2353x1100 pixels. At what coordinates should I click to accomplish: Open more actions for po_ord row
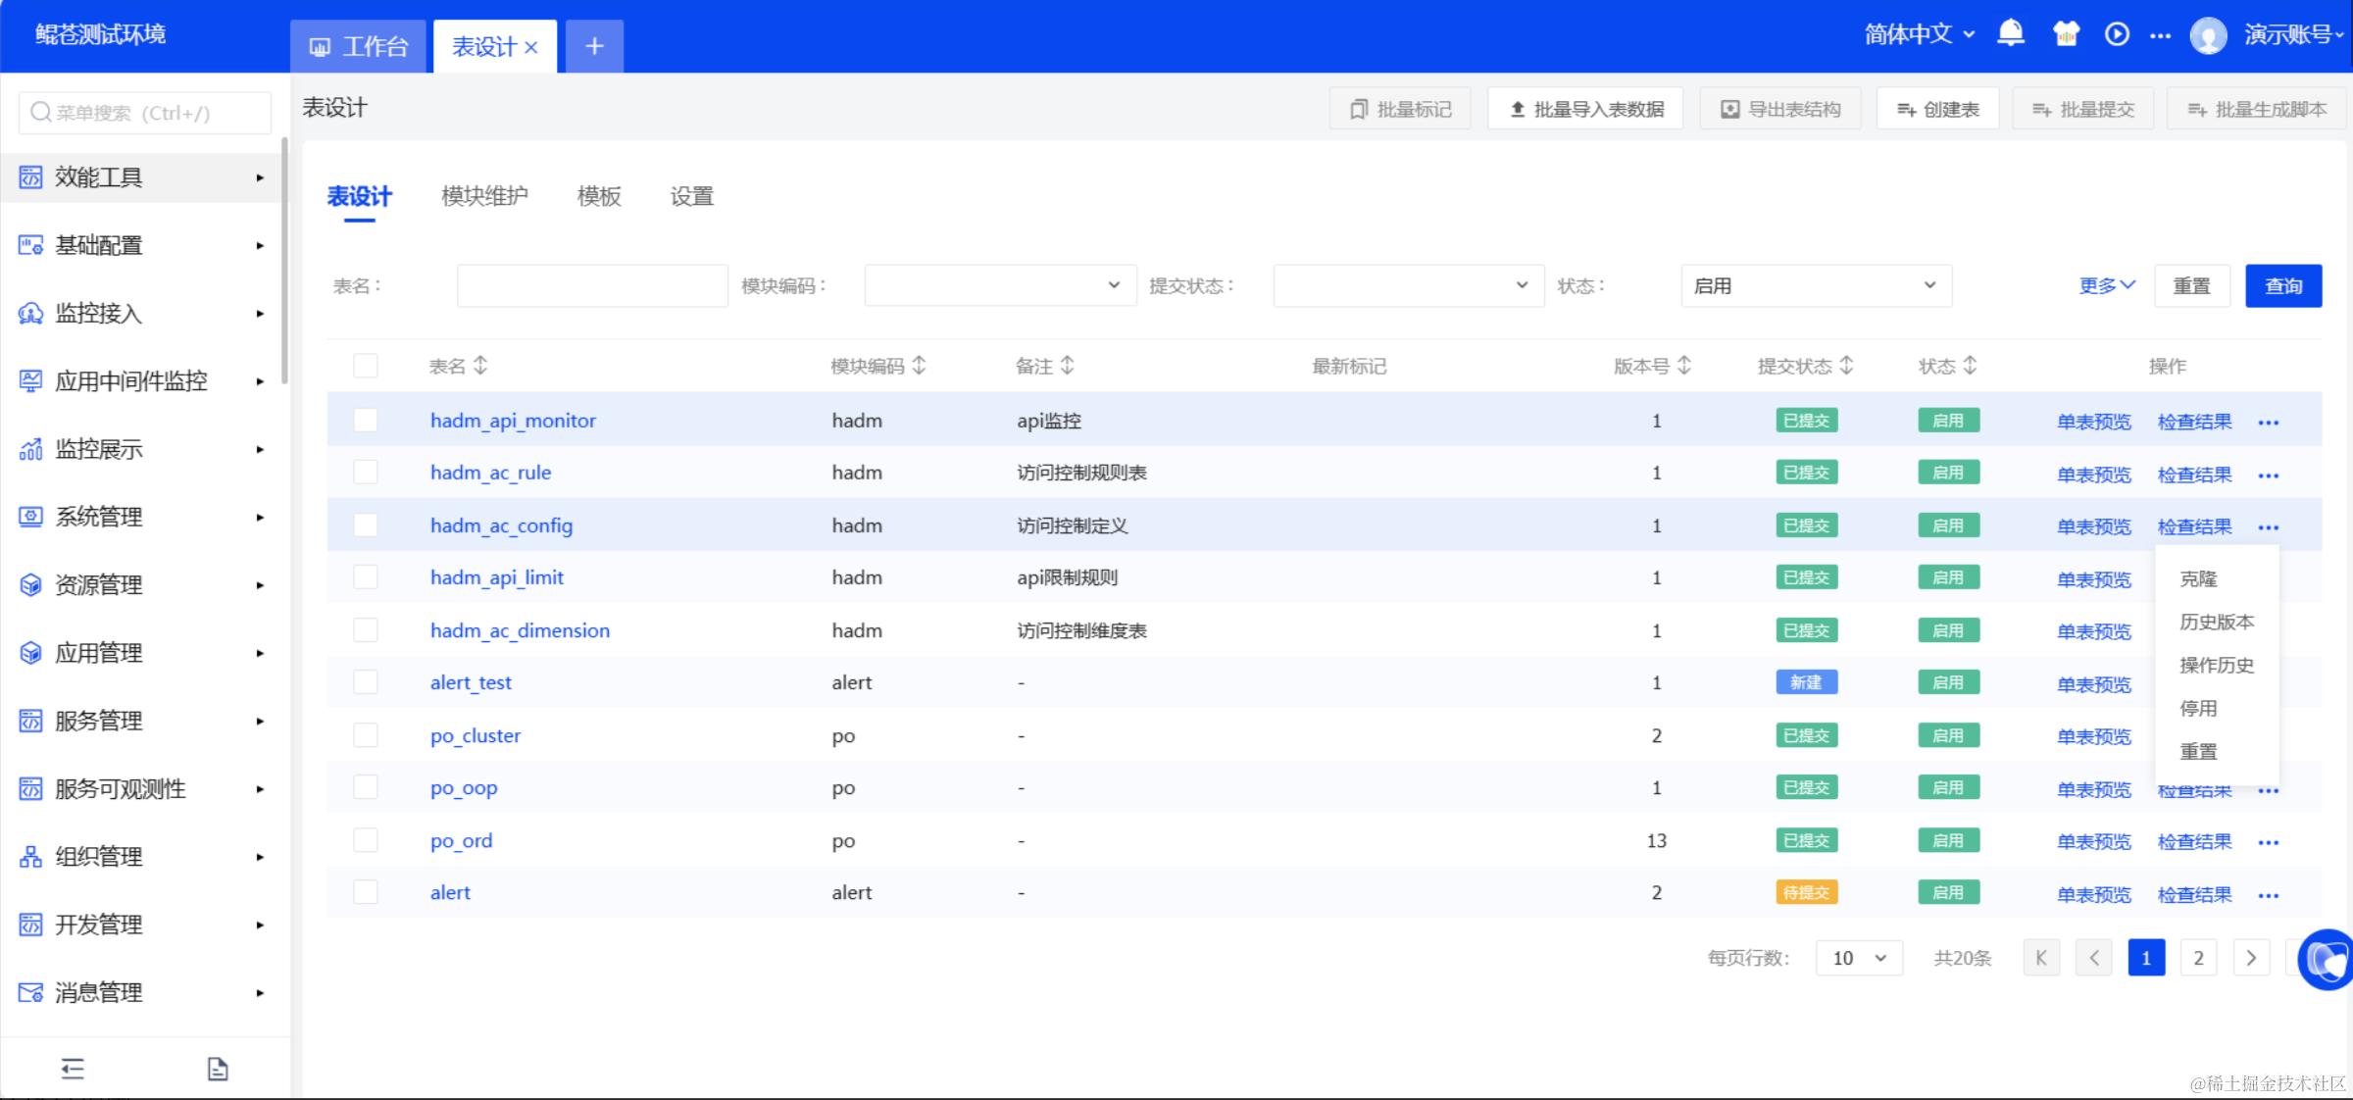(2268, 842)
